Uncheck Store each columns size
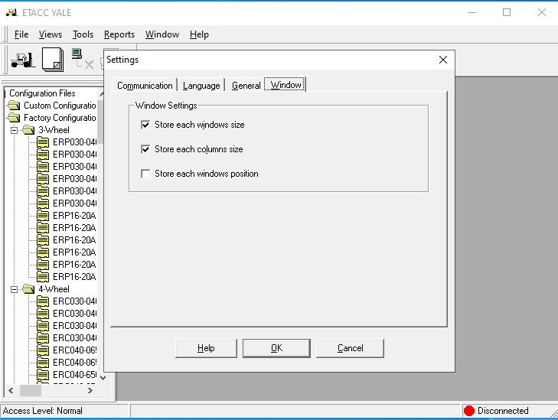Viewport: 558px width, 420px height. 145,149
